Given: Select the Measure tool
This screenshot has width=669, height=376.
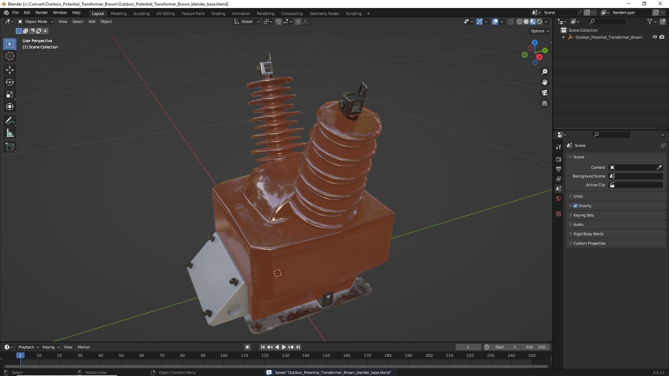Looking at the screenshot, I should 10,133.
